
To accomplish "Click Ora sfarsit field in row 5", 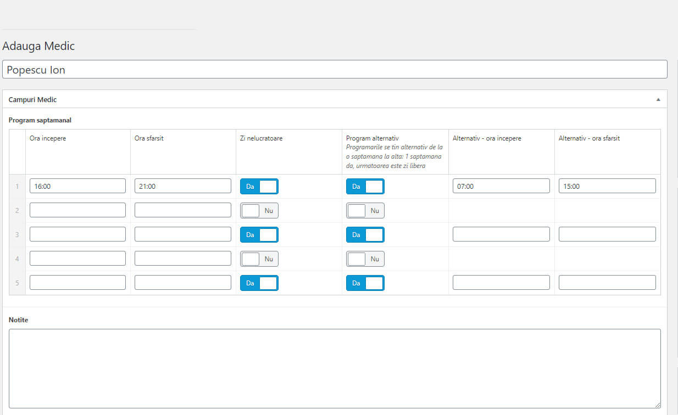I will (x=182, y=283).
